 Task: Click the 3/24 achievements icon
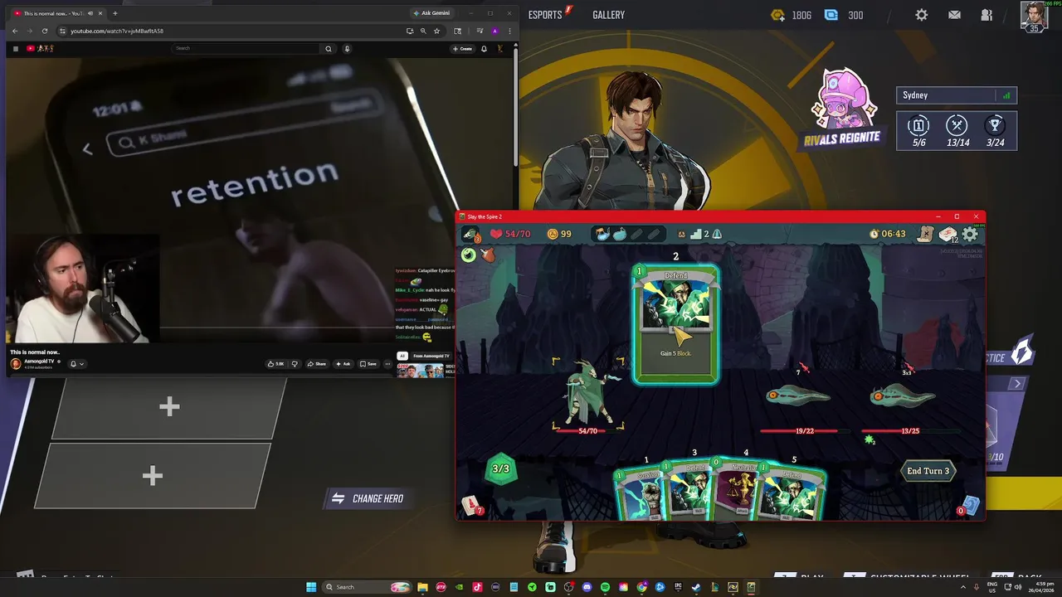996,126
